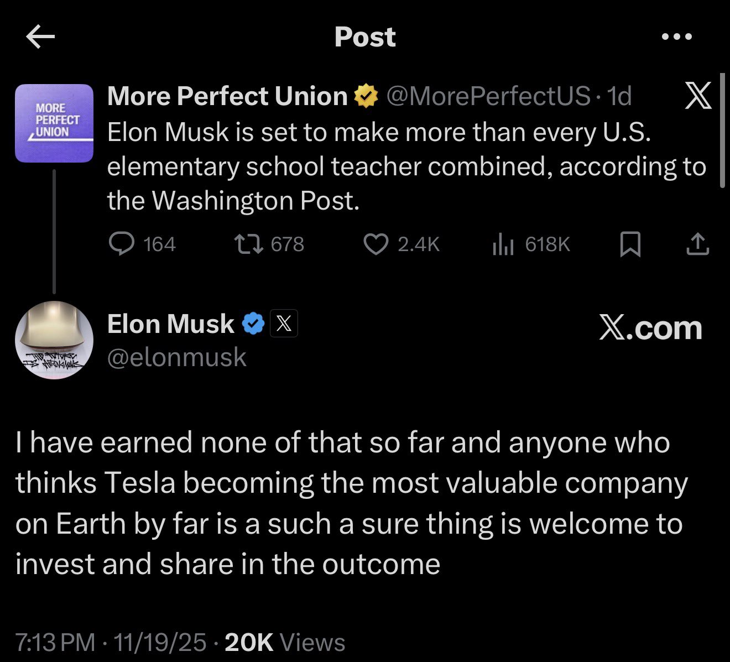Click the blue verified checkmark badge
Screen dimensions: 730x662
(254, 324)
